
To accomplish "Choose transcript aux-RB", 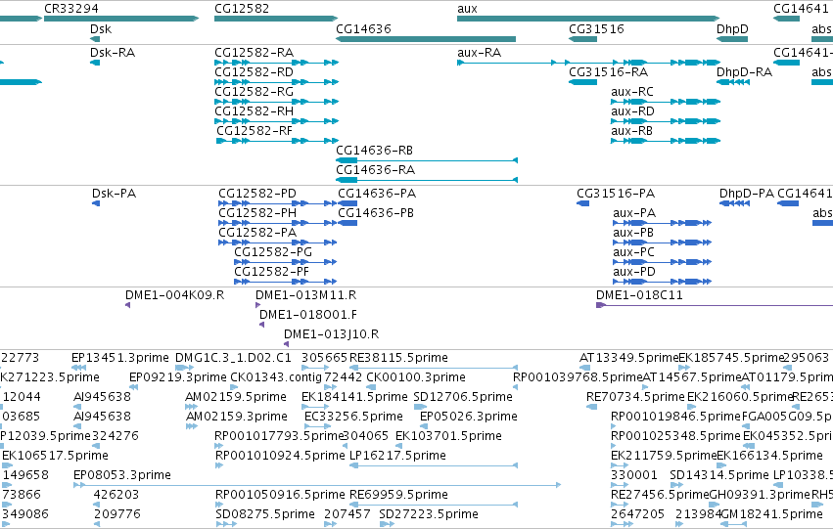I will click(x=631, y=131).
